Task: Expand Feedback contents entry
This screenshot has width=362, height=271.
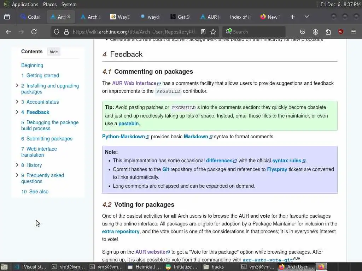Action: [17, 112]
